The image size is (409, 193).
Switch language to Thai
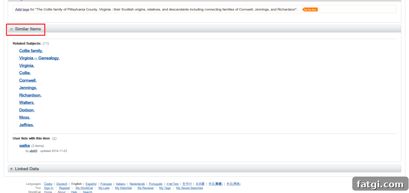(173, 184)
